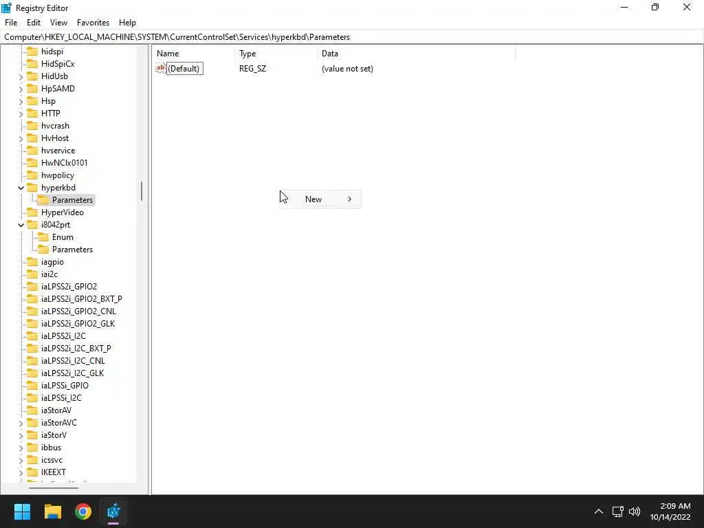This screenshot has width=704, height=528.
Task: Click the registry path address bar
Action: click(352, 37)
